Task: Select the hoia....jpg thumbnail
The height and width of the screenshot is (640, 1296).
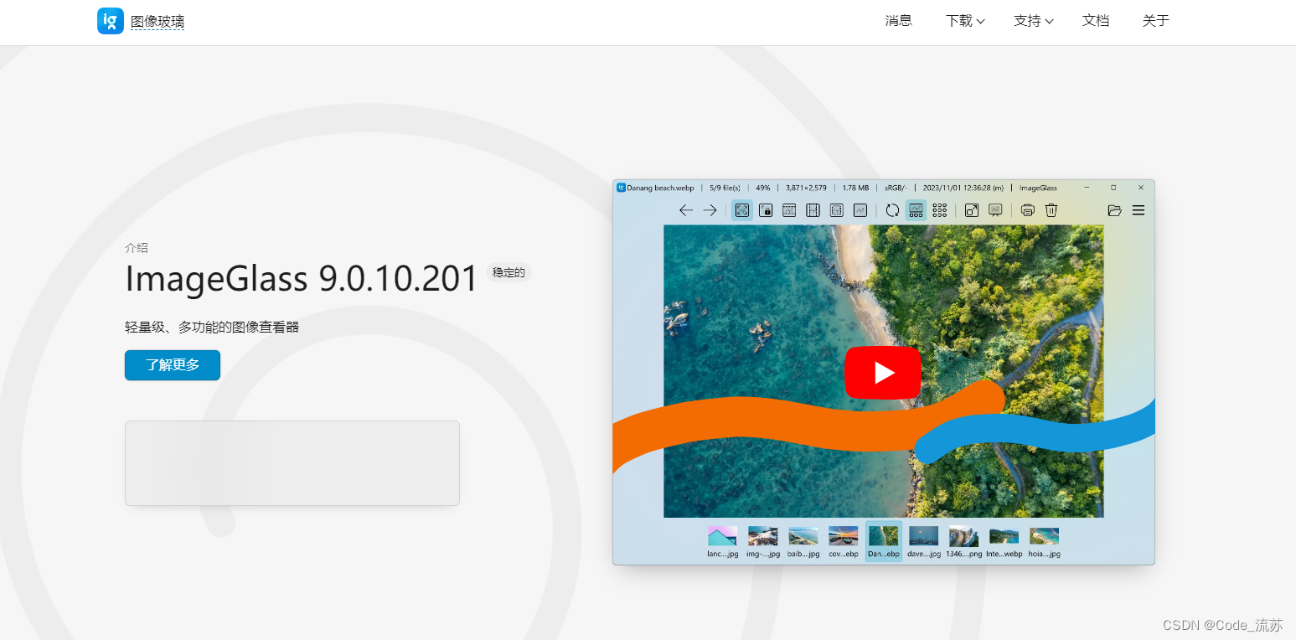Action: [1045, 541]
